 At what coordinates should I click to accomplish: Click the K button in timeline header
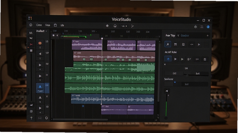pos(57,35)
